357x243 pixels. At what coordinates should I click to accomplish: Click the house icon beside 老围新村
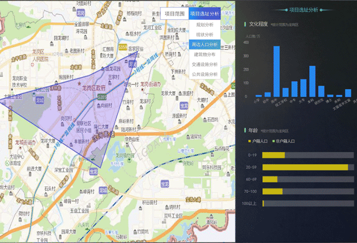click(66, 49)
